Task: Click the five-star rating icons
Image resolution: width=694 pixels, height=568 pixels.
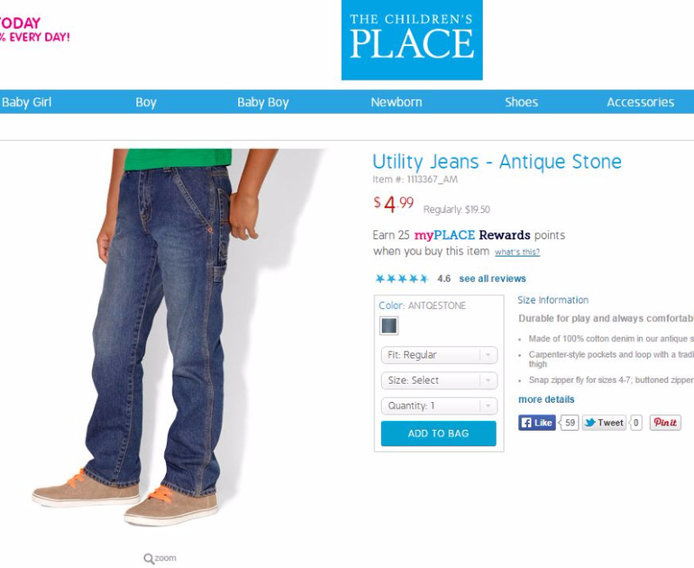Action: (x=402, y=279)
